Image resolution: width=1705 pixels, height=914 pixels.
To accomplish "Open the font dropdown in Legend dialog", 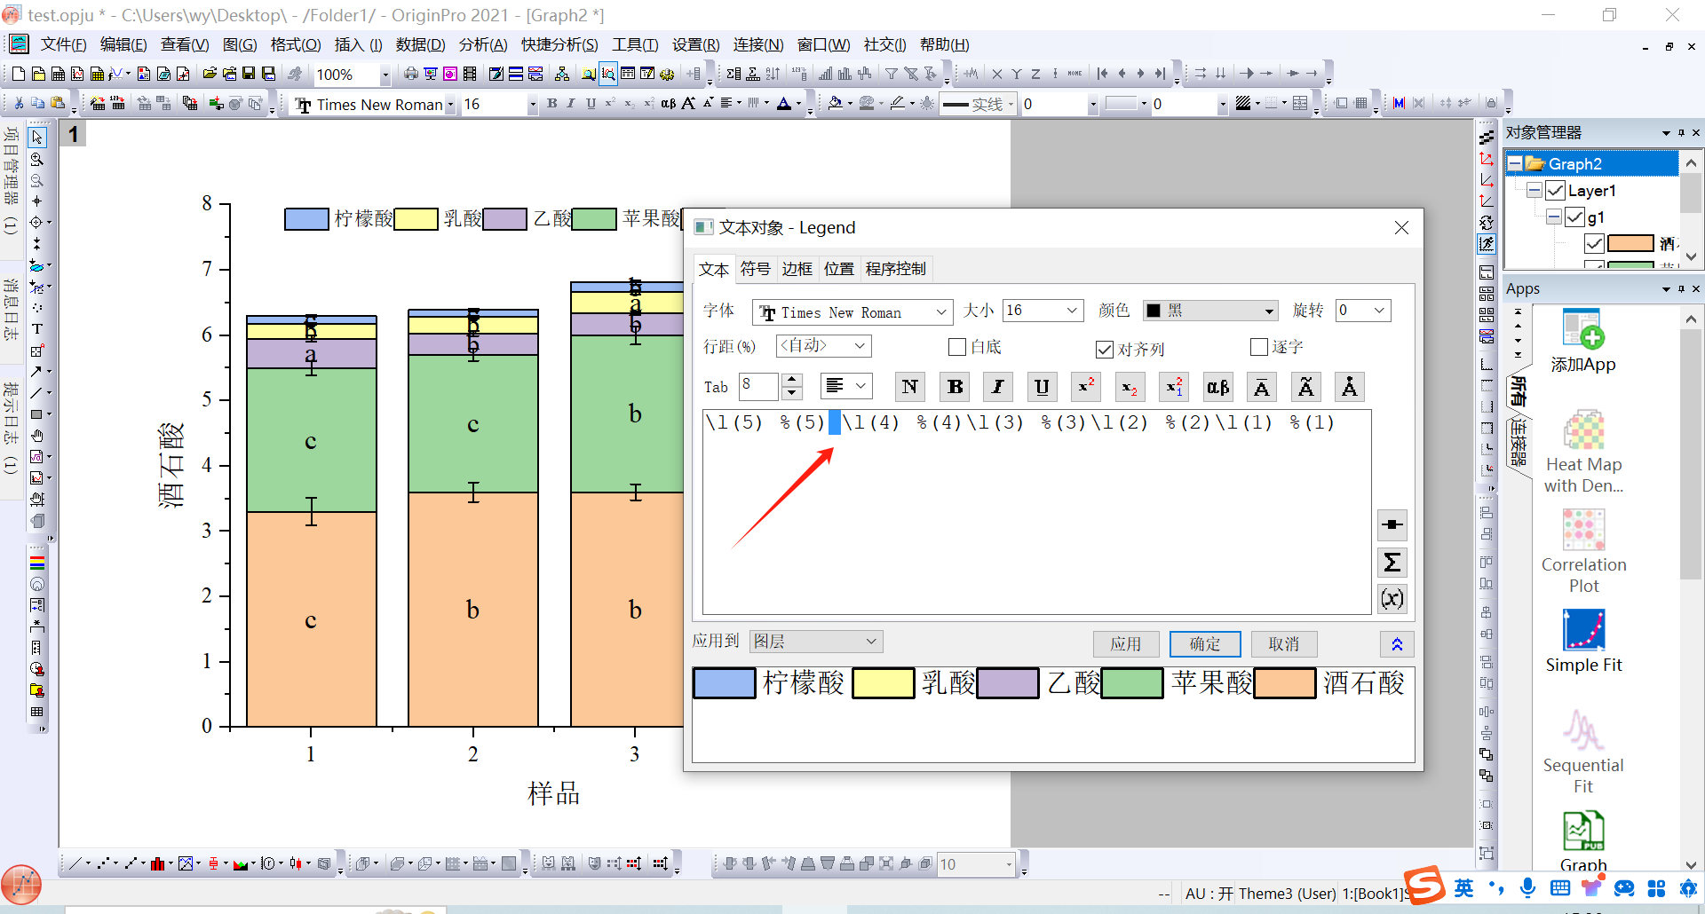I will click(x=940, y=312).
